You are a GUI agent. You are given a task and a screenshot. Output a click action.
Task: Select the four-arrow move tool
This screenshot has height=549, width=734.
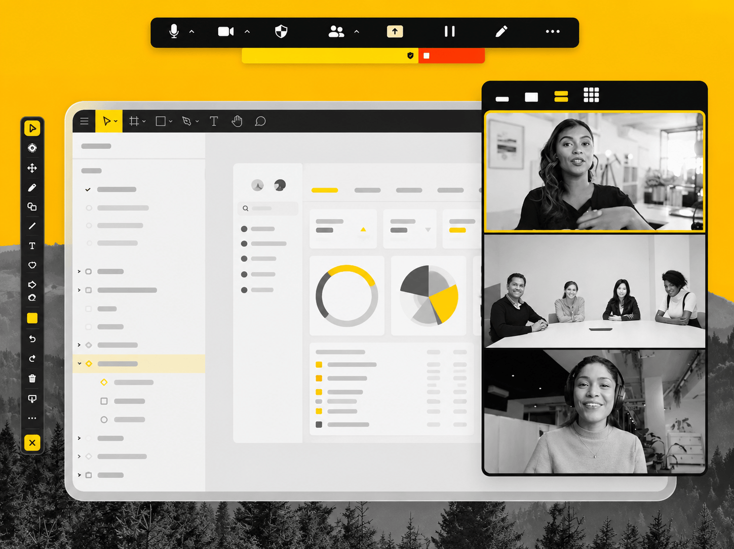(x=32, y=168)
